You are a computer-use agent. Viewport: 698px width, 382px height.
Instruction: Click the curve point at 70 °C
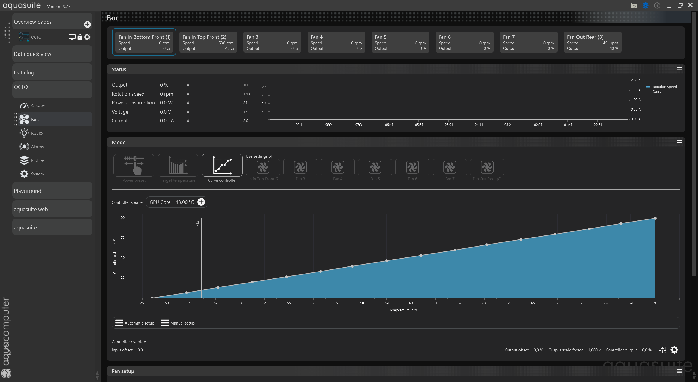(655, 218)
